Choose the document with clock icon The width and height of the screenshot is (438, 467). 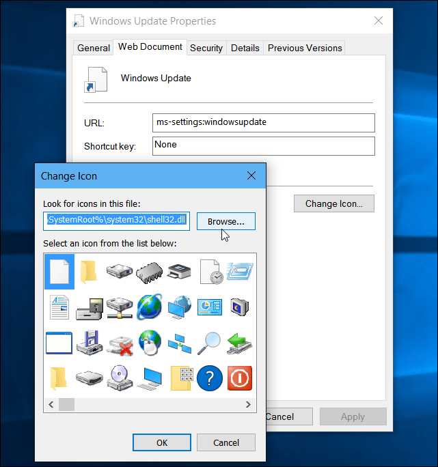tap(211, 272)
